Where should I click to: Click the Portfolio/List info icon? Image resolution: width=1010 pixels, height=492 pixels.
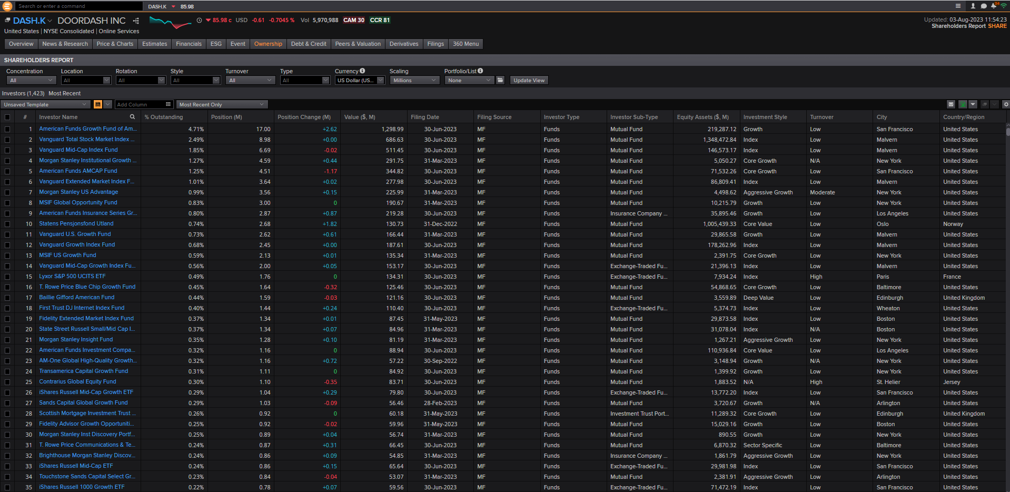(x=480, y=71)
